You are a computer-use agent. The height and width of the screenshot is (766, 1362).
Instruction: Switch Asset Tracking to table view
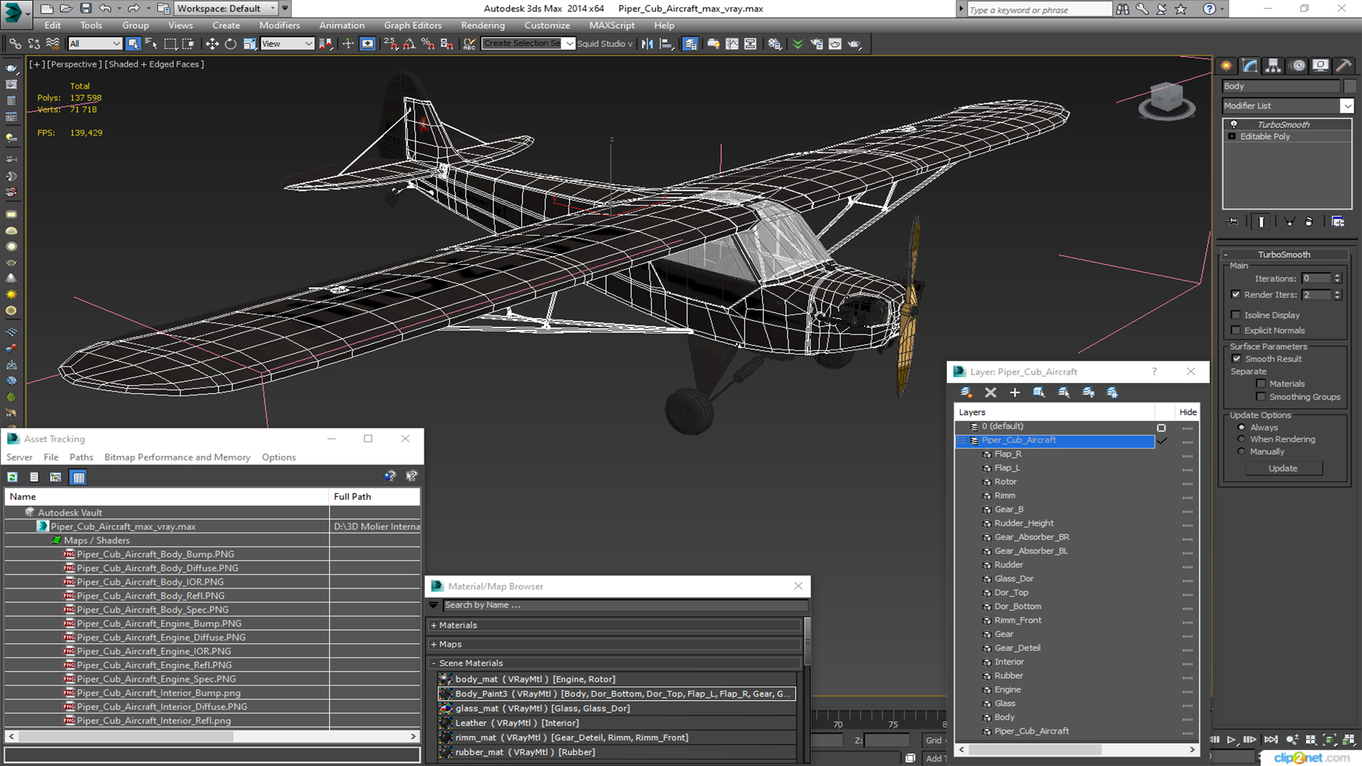[79, 477]
